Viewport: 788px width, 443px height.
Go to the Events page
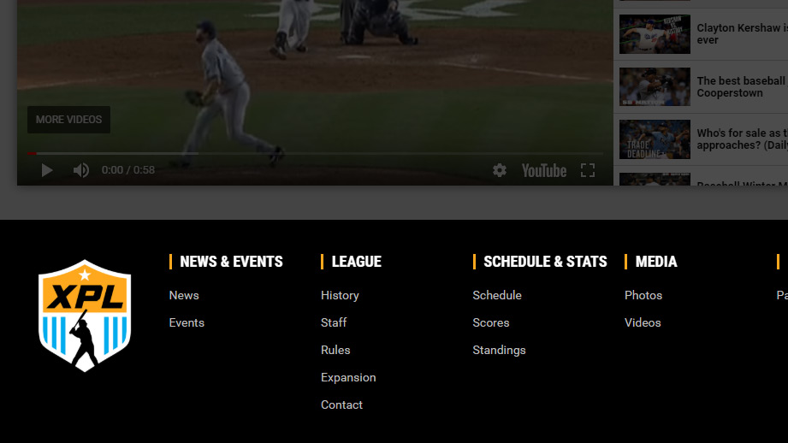(x=187, y=322)
